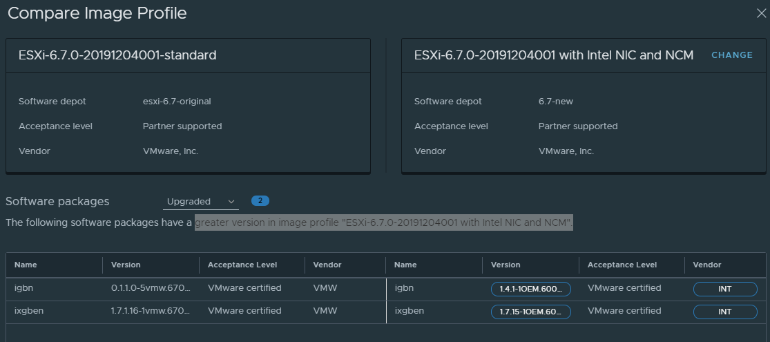
Task: Click the ESXi-6.7.0-20191204001-standard profile title
Action: click(x=117, y=55)
